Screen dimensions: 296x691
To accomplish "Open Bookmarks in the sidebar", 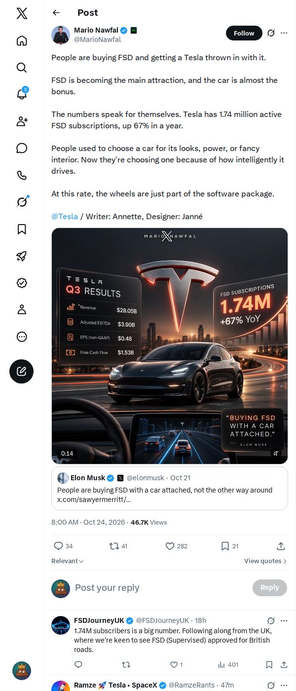I will pos(22,229).
